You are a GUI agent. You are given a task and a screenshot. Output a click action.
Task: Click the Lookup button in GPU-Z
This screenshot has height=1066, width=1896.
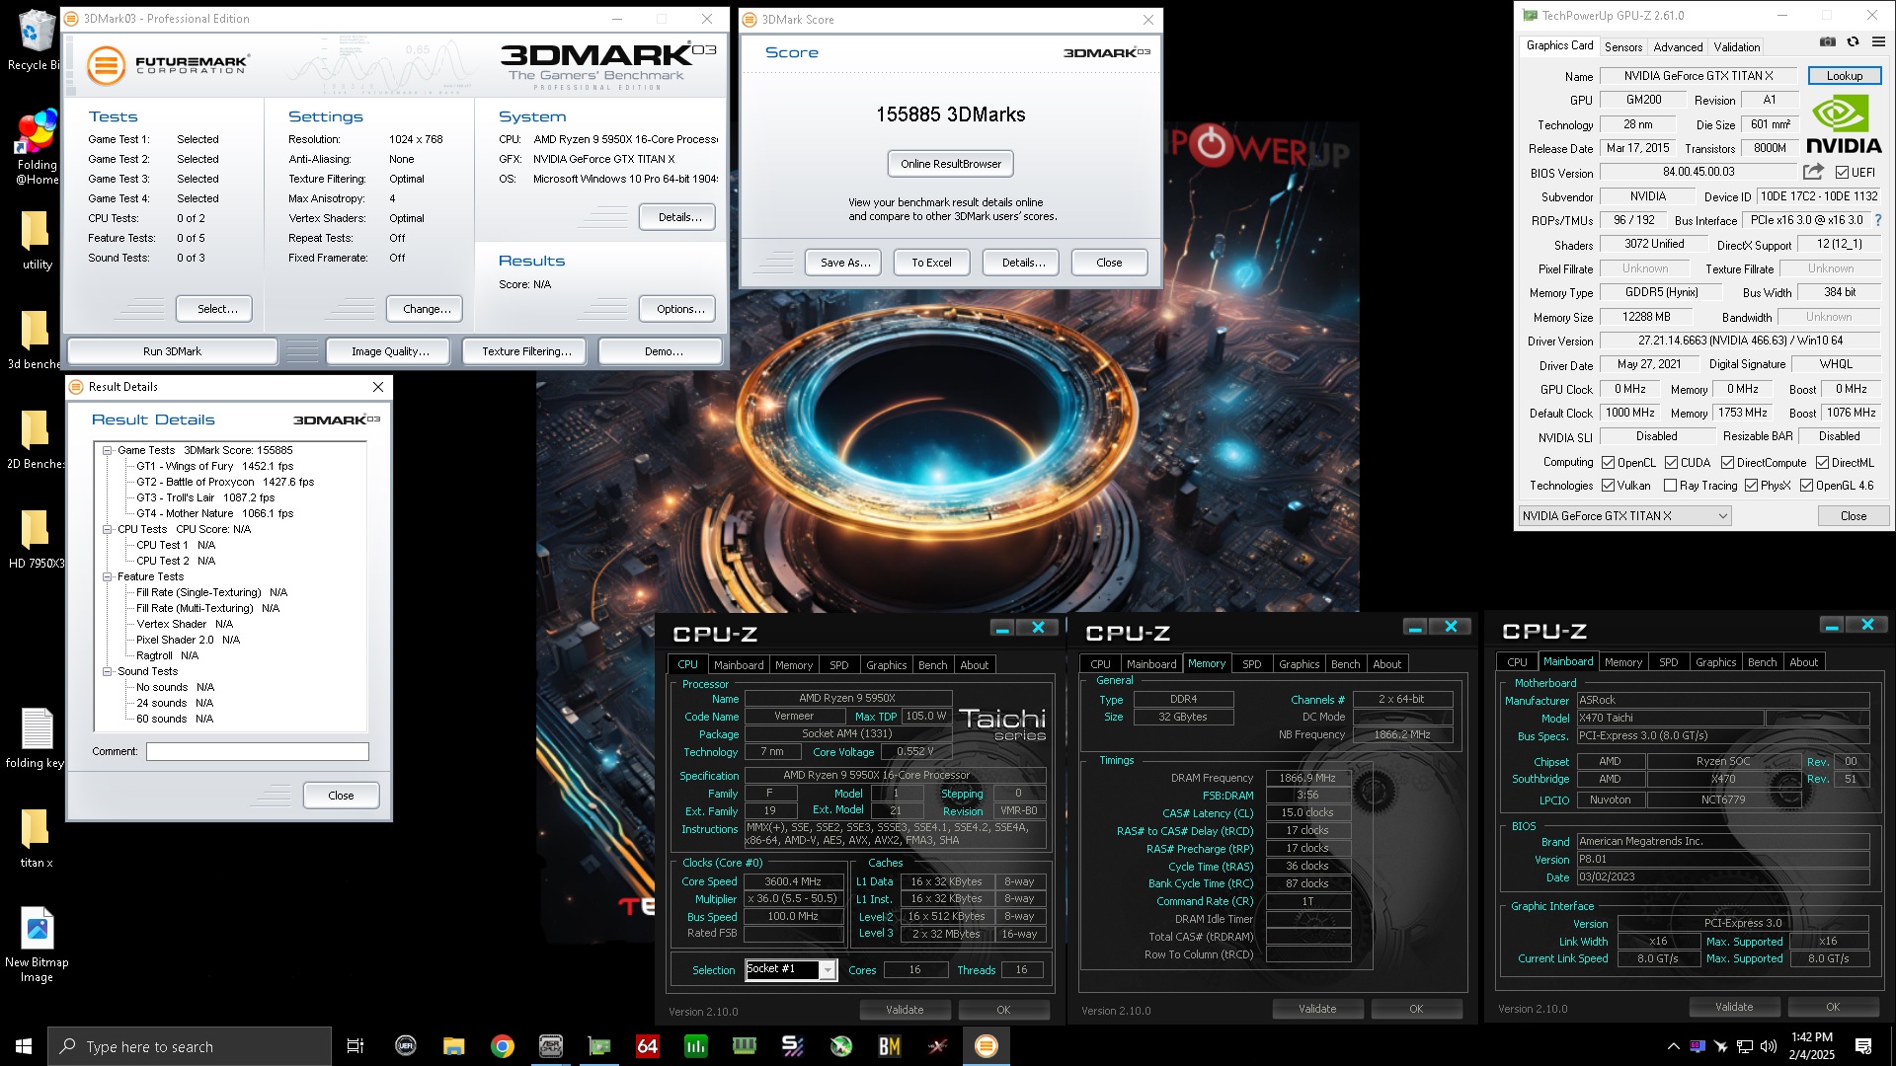pyautogui.click(x=1845, y=76)
